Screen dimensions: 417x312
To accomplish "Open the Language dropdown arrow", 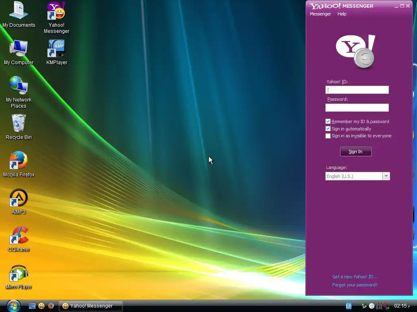I will coord(386,176).
